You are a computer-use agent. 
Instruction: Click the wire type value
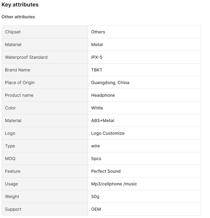95,146
